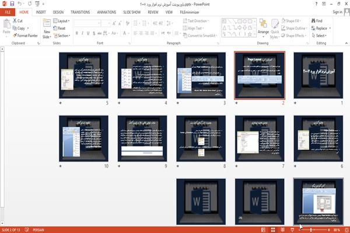Collapse the ribbon with the chevron
The image size is (350, 233).
pos(346,43)
